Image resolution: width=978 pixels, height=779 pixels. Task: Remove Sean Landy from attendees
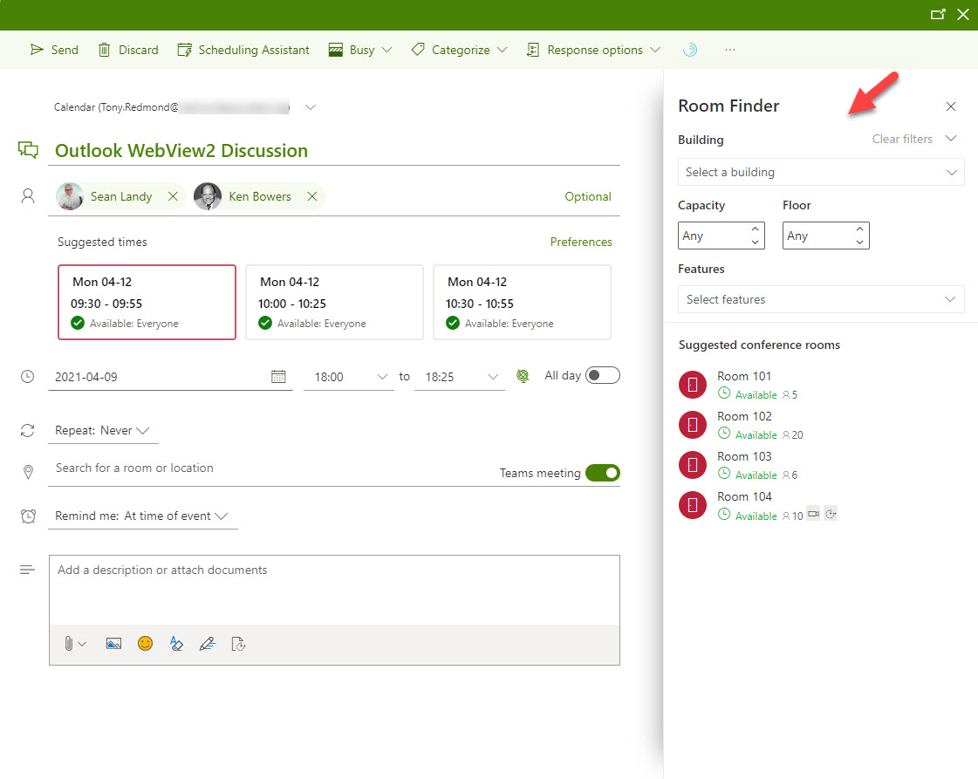[173, 196]
